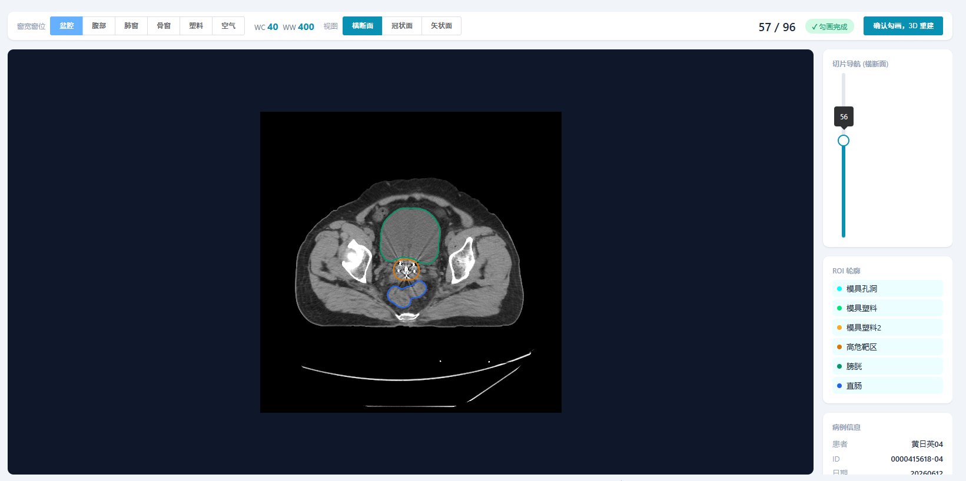Select the 盆腔 window preset
The image size is (966, 481).
point(67,26)
